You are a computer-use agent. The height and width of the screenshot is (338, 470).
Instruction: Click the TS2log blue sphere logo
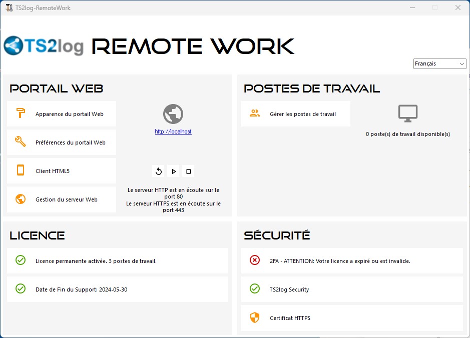pos(14,46)
